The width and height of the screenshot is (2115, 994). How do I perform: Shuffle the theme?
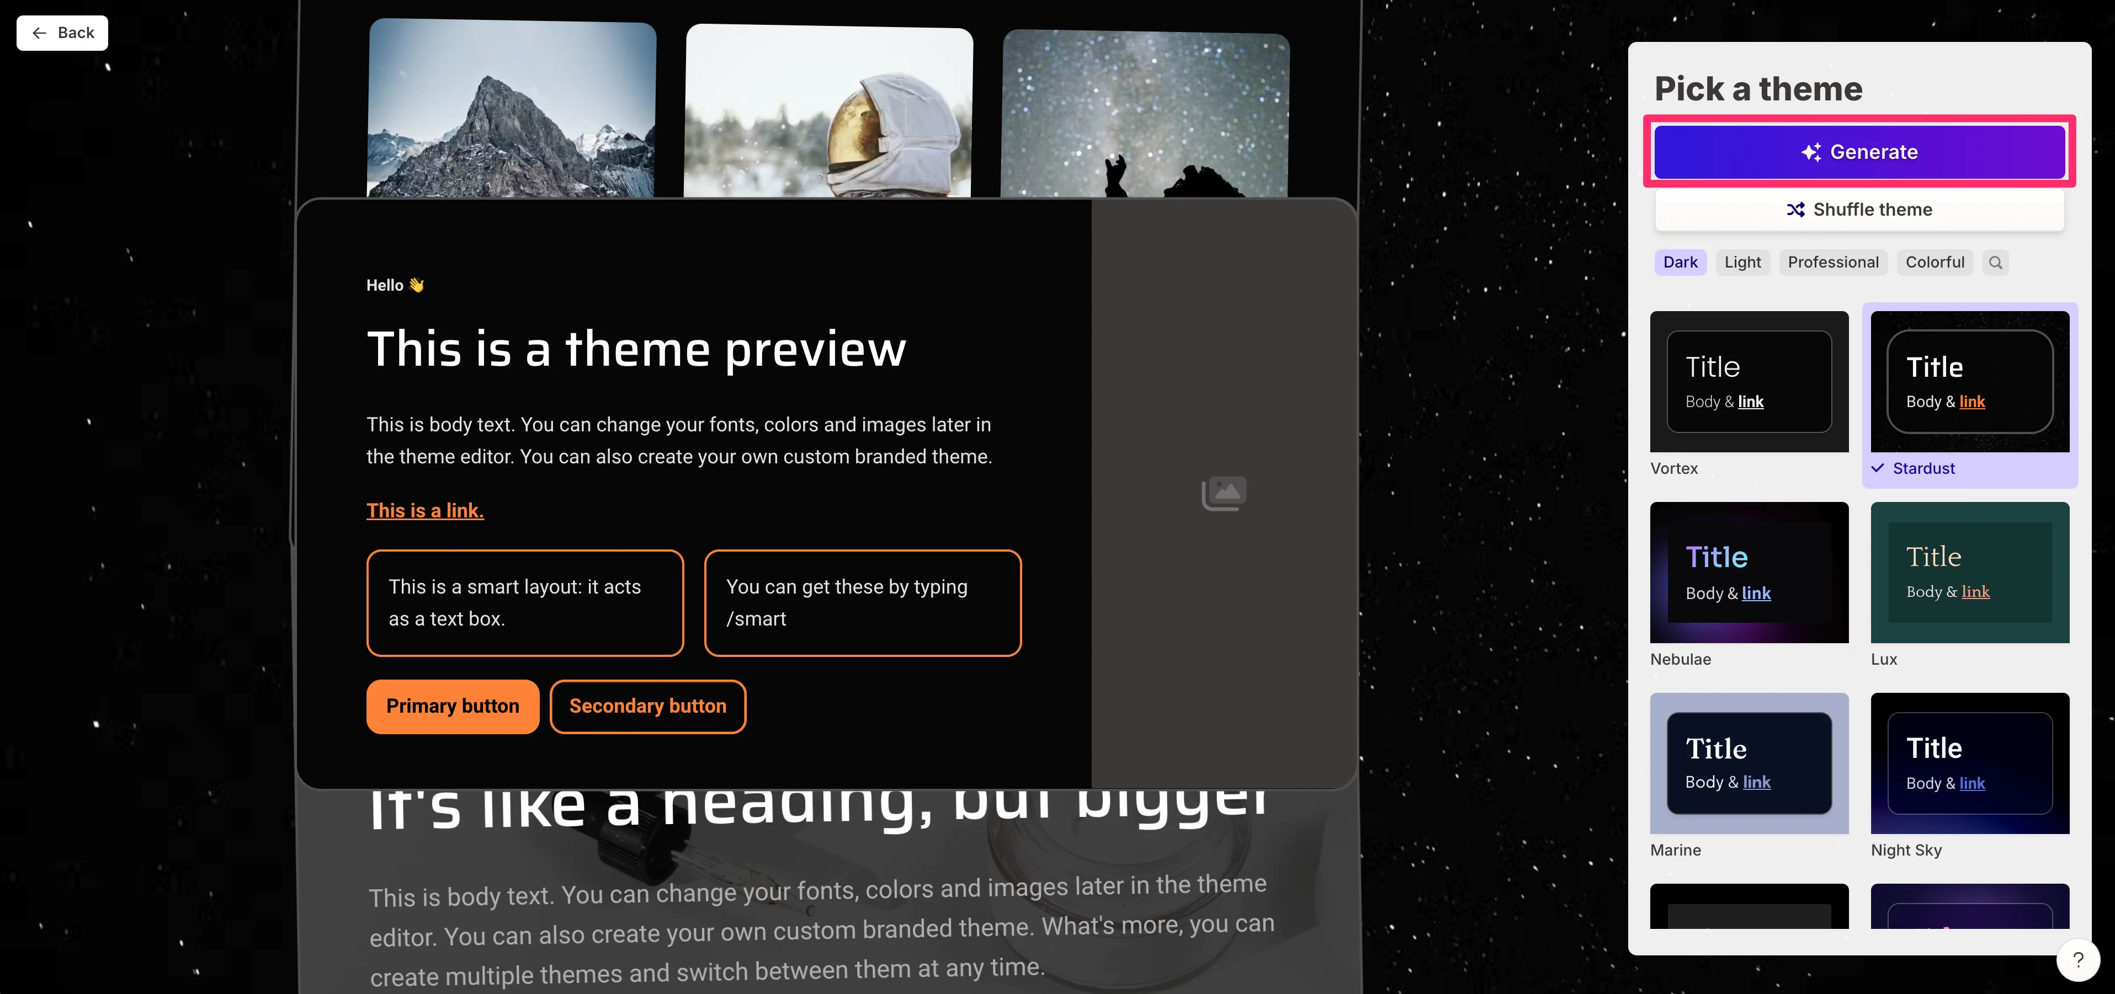click(x=1859, y=210)
